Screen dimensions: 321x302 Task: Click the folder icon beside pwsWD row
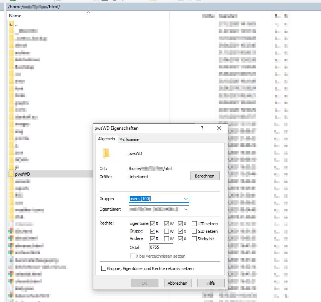11,174
